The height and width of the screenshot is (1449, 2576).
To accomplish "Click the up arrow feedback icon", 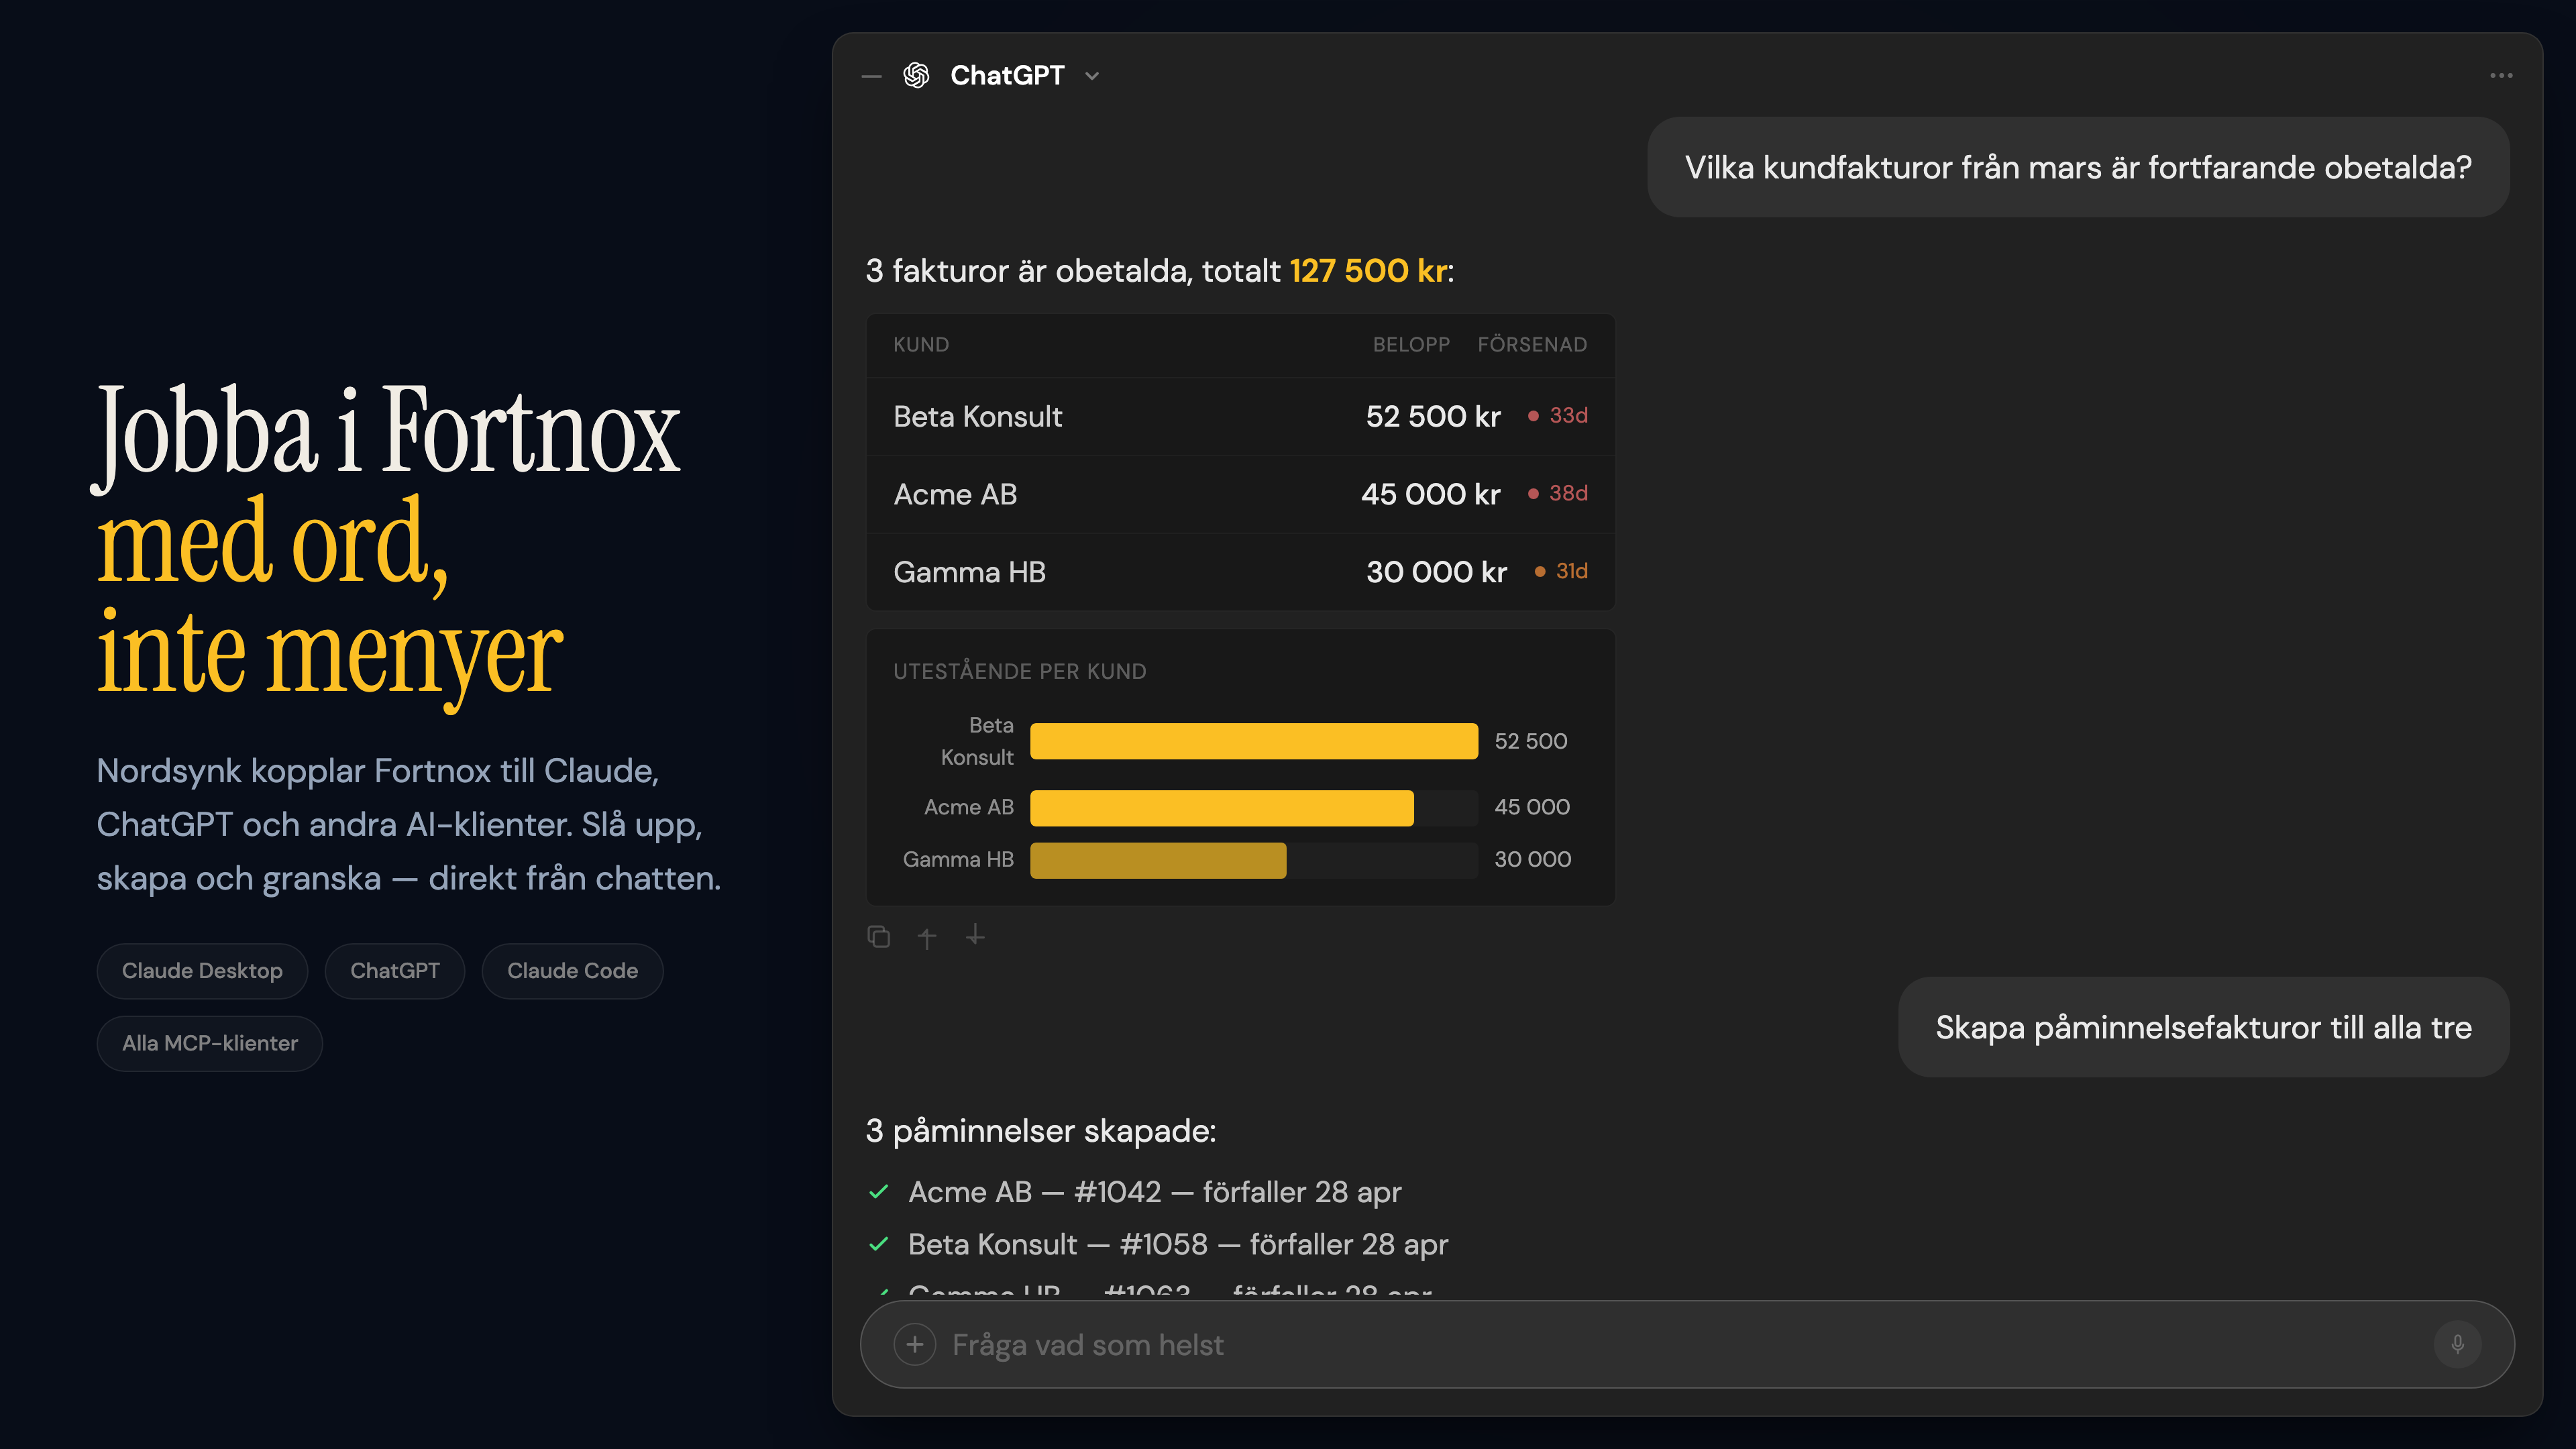I will 927,937.
